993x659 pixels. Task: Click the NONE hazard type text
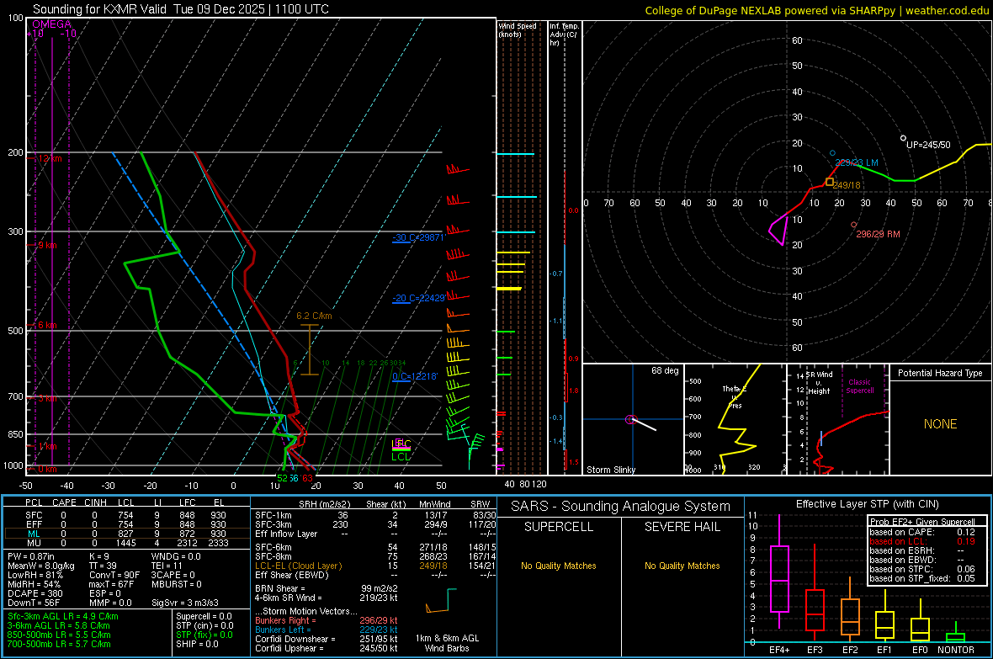[940, 424]
